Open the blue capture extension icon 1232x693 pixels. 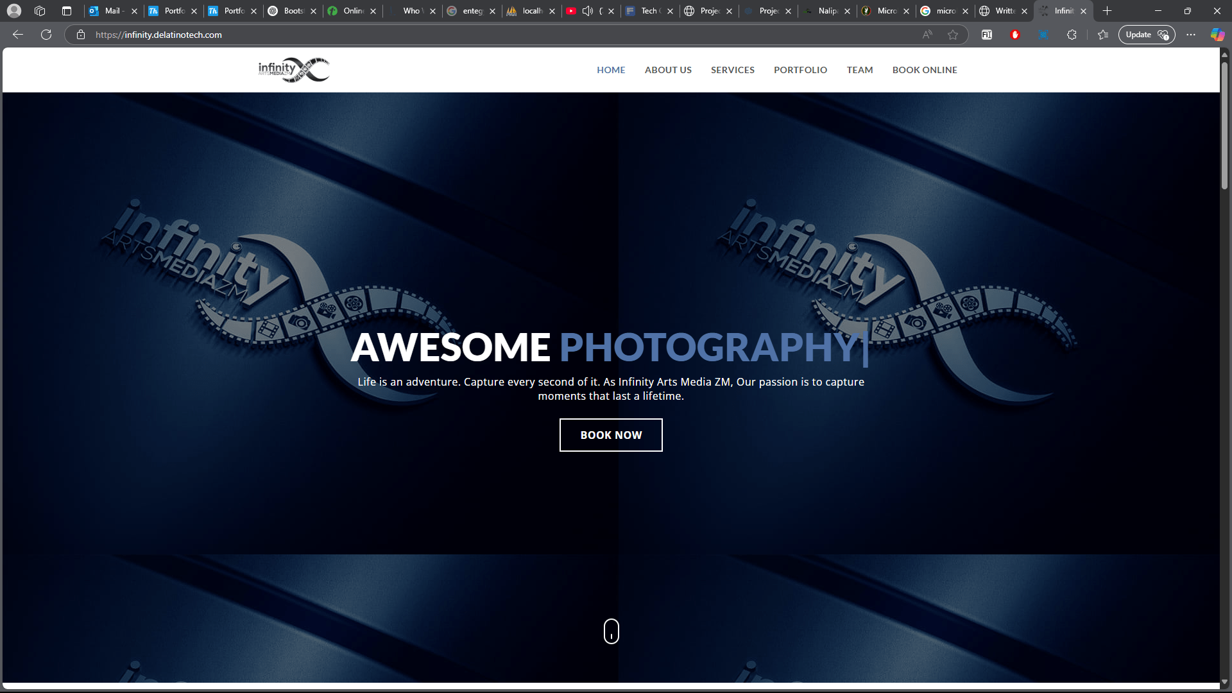click(1044, 35)
